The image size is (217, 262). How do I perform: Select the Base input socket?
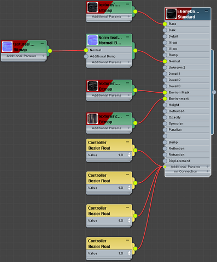165,24
